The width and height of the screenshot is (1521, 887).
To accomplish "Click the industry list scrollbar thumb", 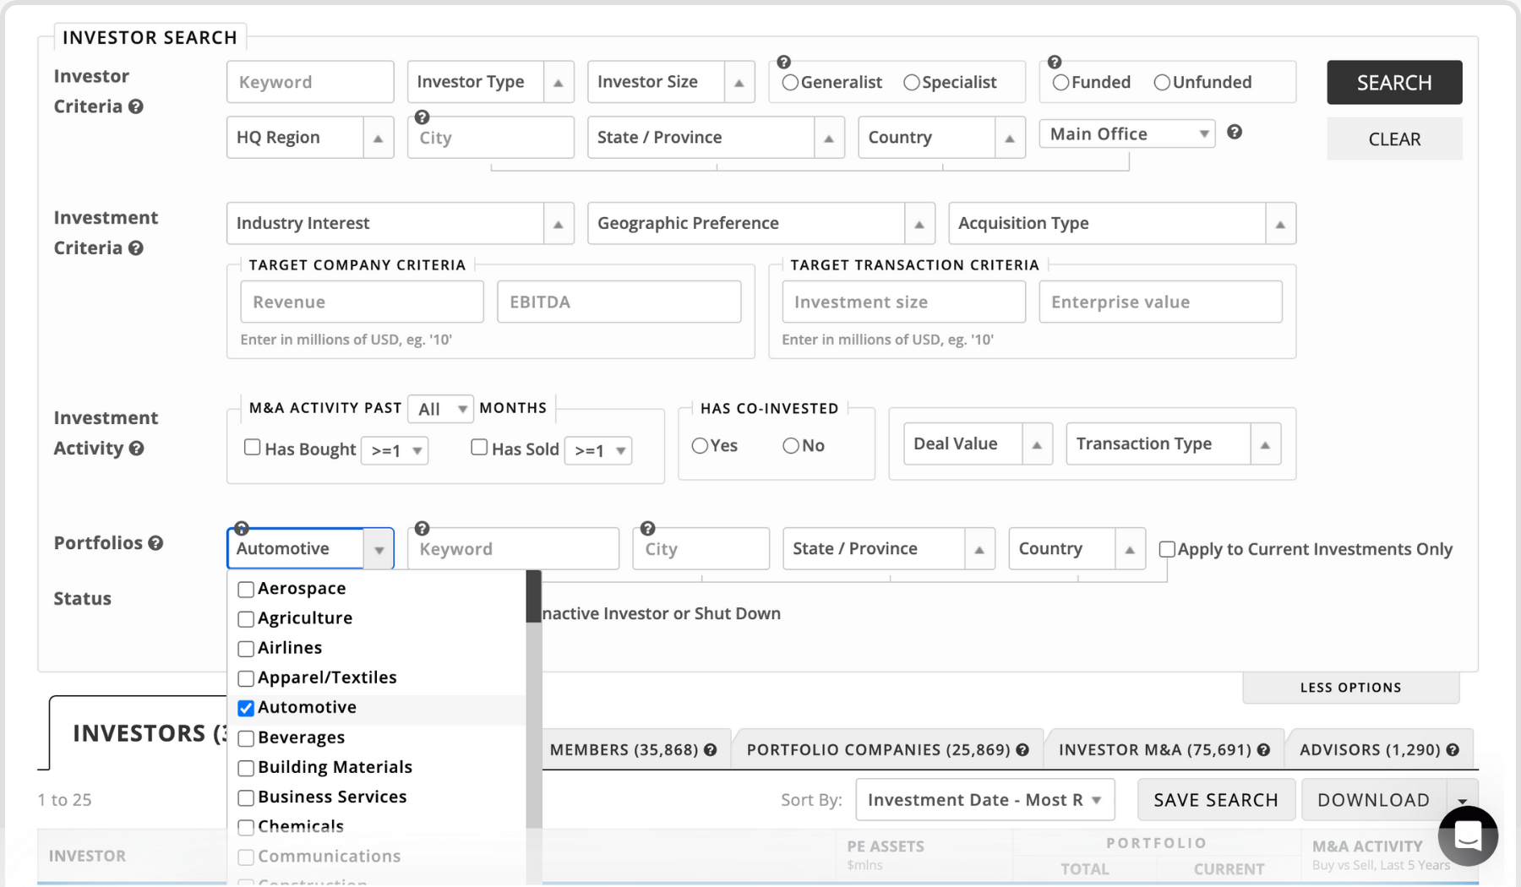I will (x=533, y=596).
